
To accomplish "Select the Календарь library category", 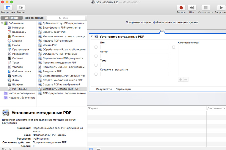I will pyautogui.click(x=19, y=32).
